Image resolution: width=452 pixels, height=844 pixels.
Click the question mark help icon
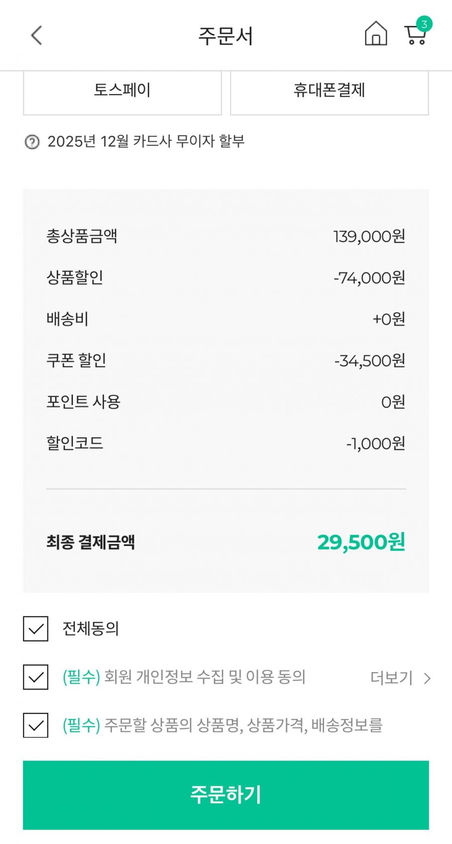click(x=32, y=142)
